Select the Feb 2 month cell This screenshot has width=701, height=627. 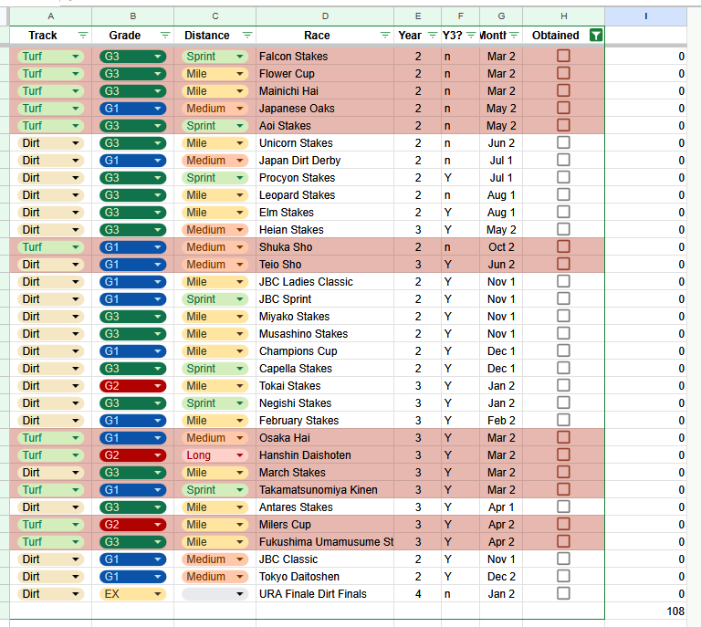(501, 421)
